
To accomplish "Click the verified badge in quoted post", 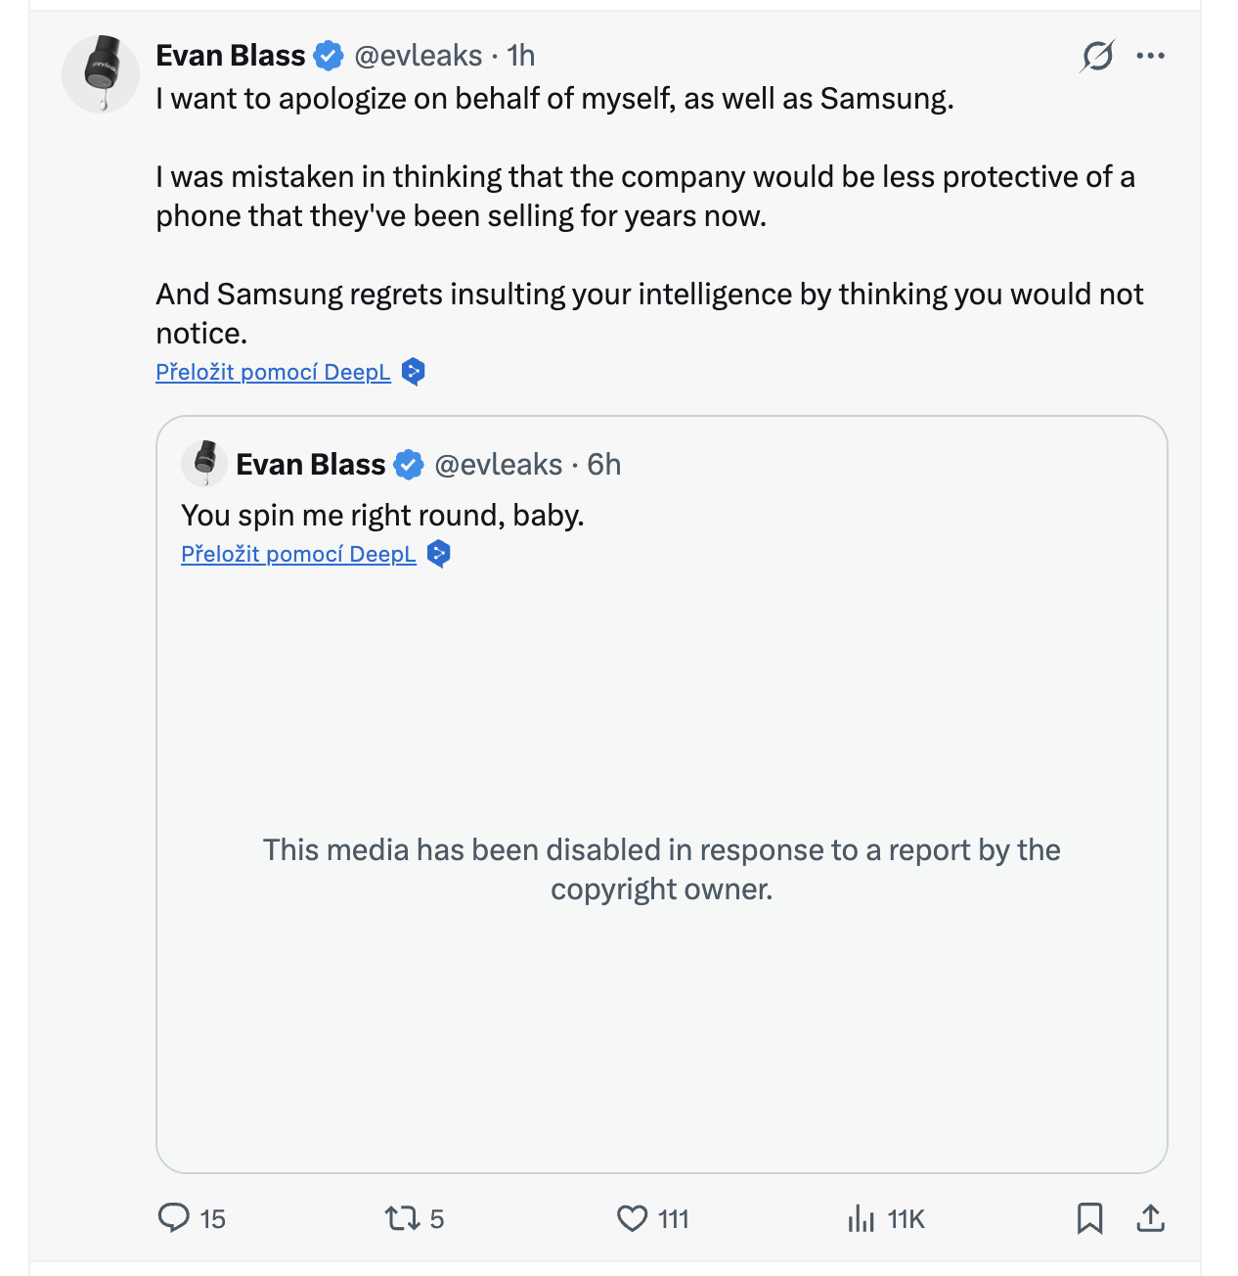I will pos(409,465).
